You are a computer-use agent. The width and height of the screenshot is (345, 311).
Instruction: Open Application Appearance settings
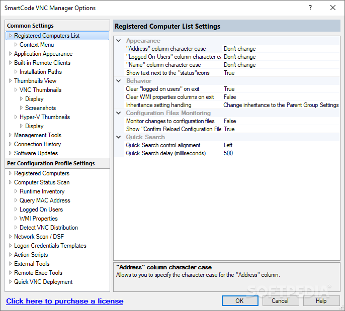coord(43,54)
